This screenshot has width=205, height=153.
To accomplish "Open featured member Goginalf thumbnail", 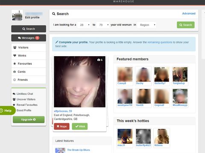I will [162, 96].
